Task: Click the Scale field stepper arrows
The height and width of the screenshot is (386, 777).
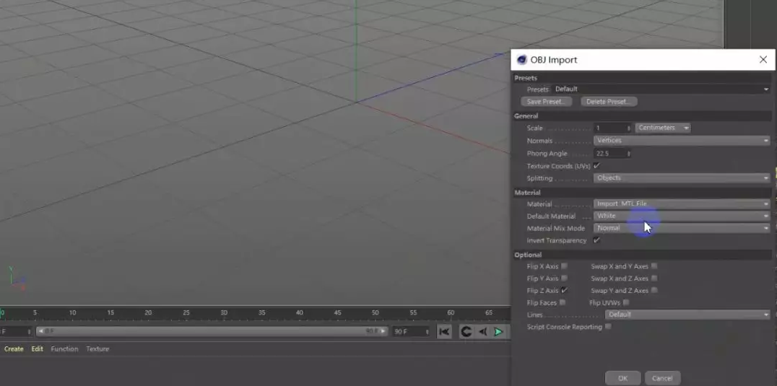Action: pyautogui.click(x=629, y=128)
